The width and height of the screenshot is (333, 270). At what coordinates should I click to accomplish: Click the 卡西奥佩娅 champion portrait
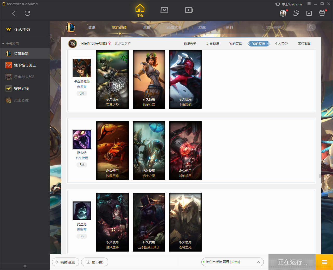82,68
